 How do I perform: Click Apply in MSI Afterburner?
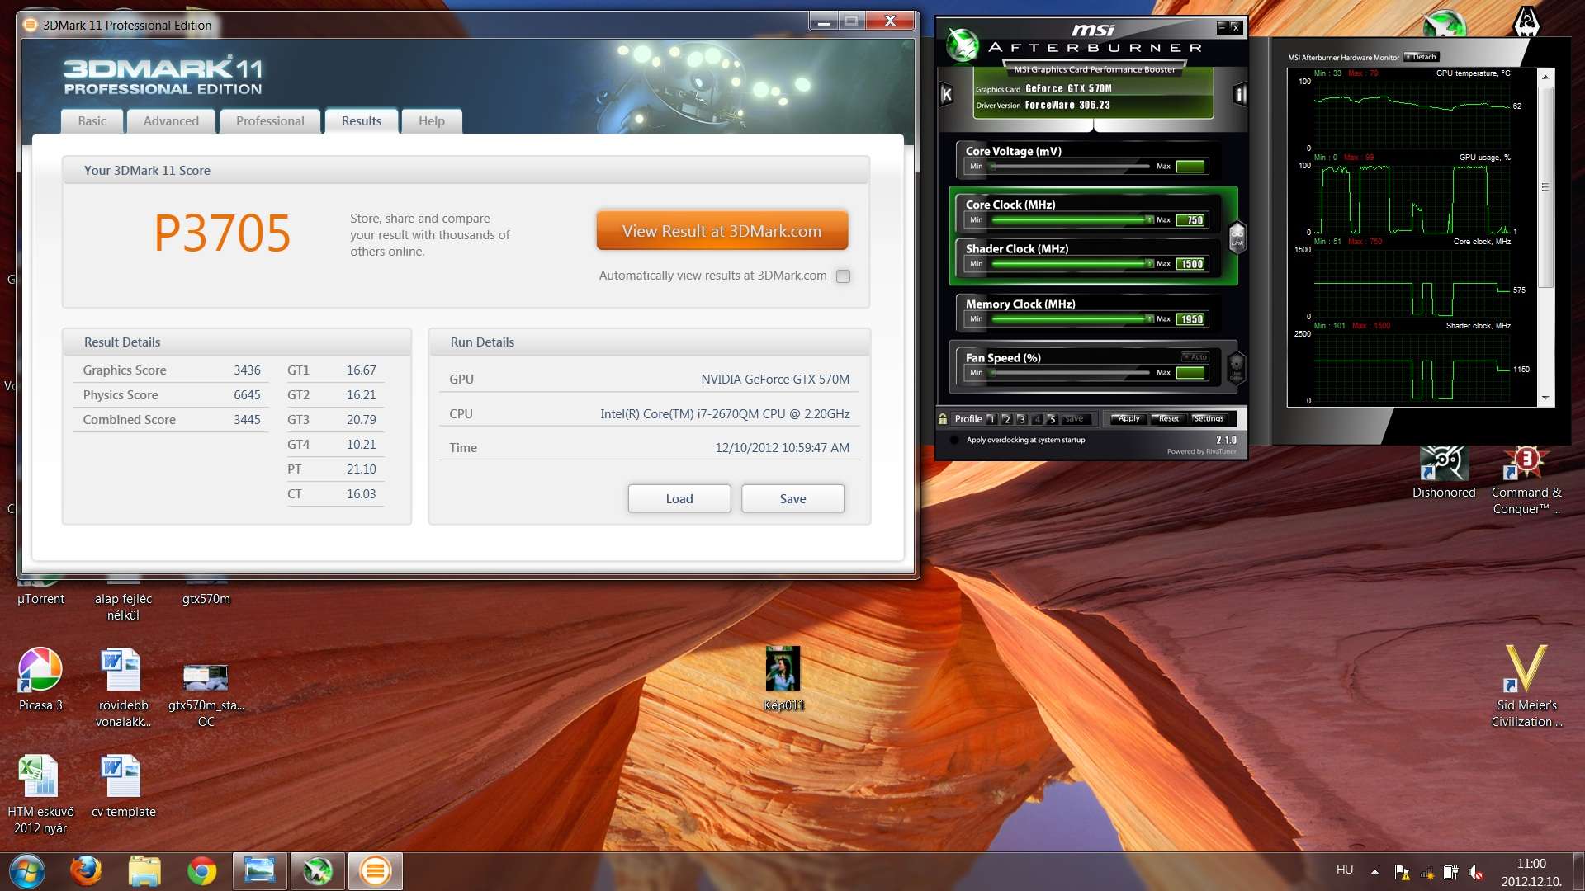tap(1128, 419)
